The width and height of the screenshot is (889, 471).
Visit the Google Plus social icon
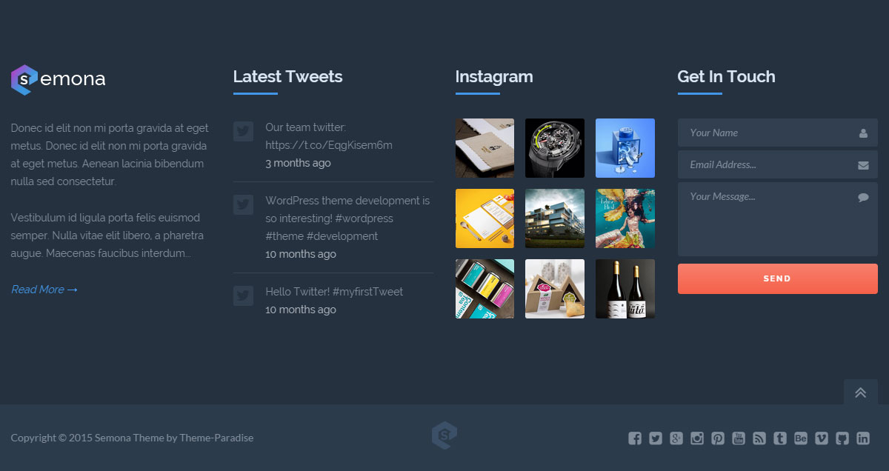(x=676, y=438)
